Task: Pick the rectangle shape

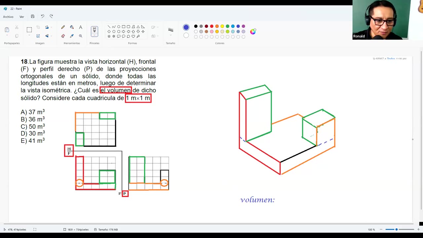Action: point(124,27)
